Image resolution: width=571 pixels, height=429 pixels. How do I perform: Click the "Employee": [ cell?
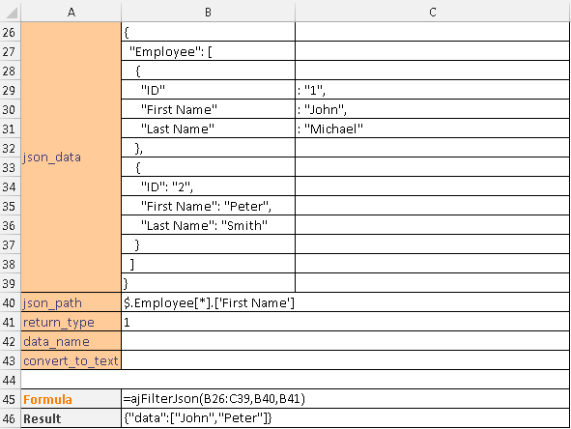208,51
